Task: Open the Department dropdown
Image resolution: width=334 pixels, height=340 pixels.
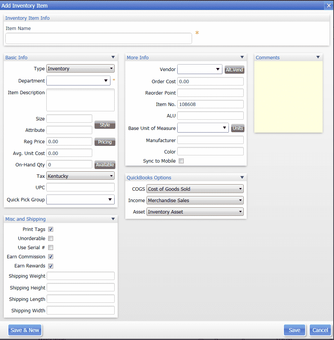Action: pyautogui.click(x=79, y=81)
